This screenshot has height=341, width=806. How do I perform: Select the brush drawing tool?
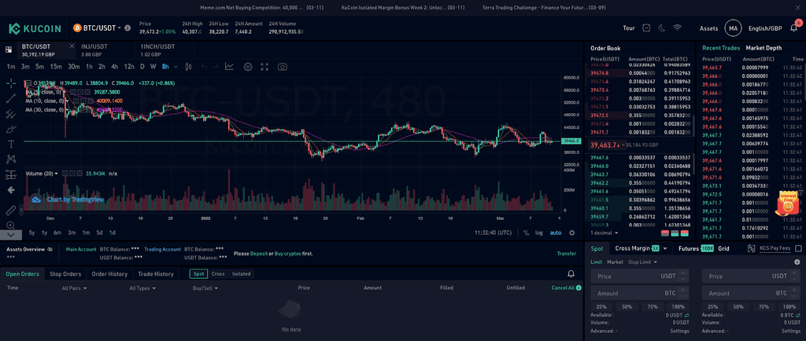11,129
